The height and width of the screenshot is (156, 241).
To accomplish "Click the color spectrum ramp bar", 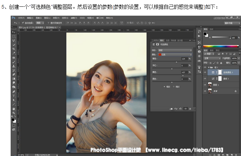I will pos(221,46).
